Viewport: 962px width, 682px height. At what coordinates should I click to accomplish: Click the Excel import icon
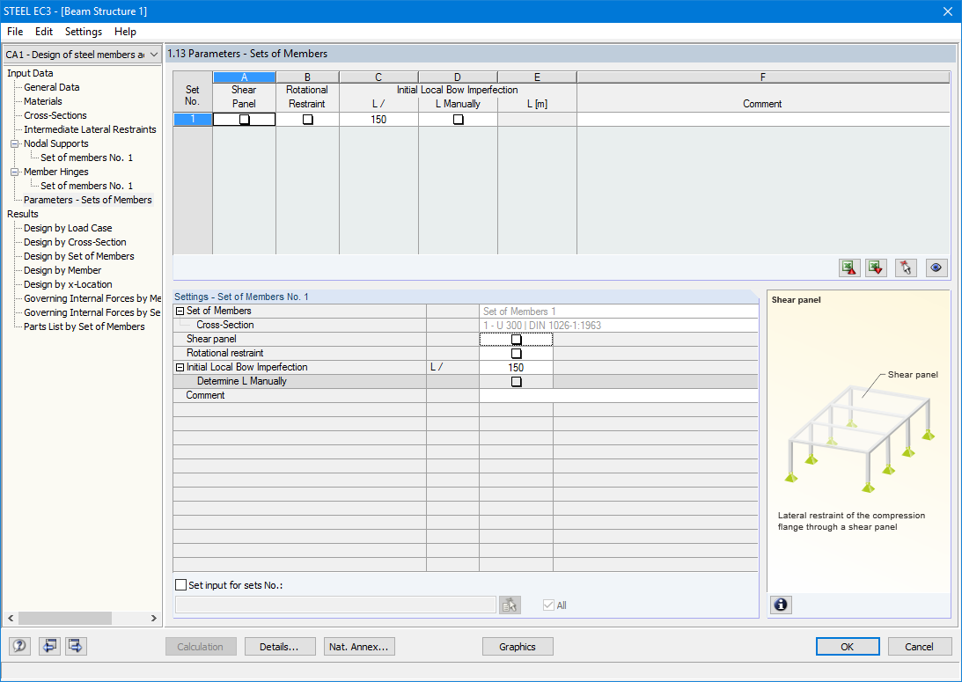876,268
